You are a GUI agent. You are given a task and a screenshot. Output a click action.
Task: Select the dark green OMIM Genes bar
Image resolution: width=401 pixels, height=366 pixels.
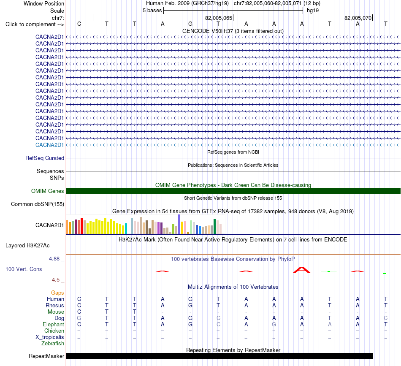coord(233,191)
